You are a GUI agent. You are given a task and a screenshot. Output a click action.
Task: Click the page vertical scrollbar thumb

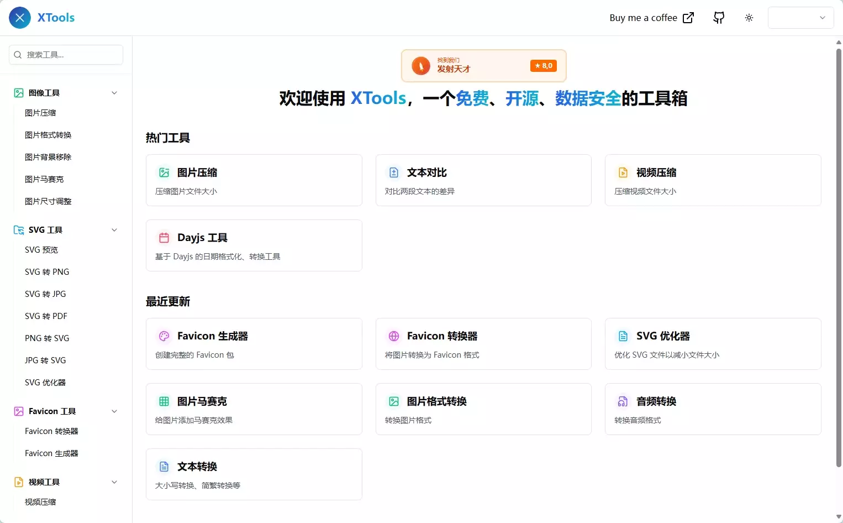coord(839,257)
